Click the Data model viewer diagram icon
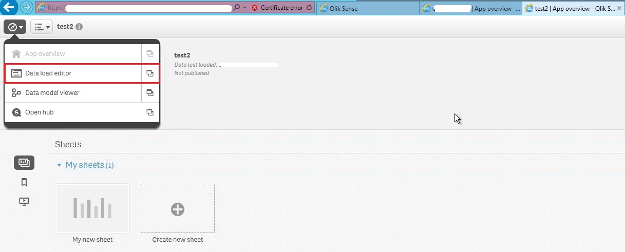The image size is (625, 252). (16, 93)
